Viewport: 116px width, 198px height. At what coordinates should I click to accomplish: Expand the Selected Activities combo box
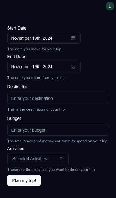tap(38, 159)
